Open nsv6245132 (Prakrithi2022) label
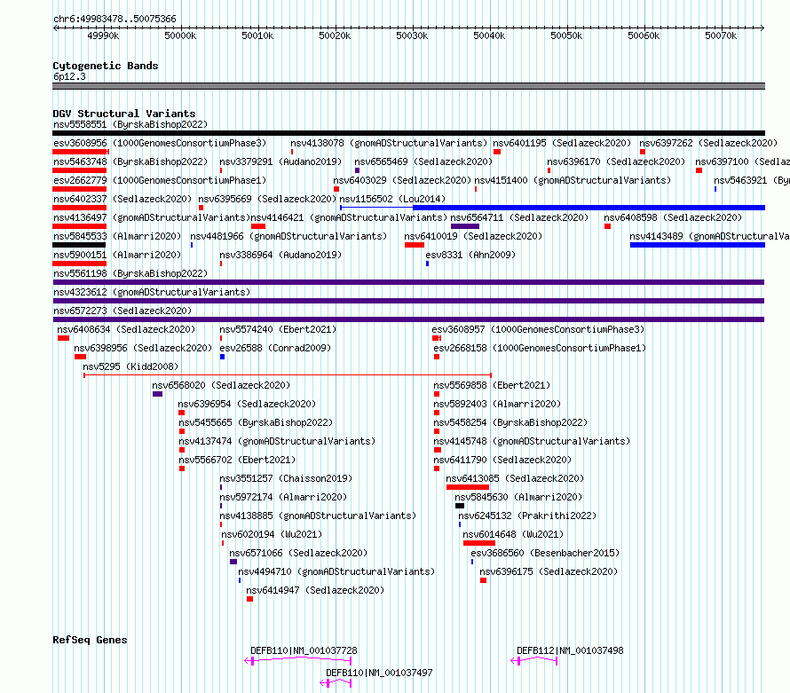Image resolution: width=790 pixels, height=693 pixels. tap(527, 516)
